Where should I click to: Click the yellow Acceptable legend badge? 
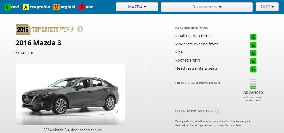click(x=26, y=7)
